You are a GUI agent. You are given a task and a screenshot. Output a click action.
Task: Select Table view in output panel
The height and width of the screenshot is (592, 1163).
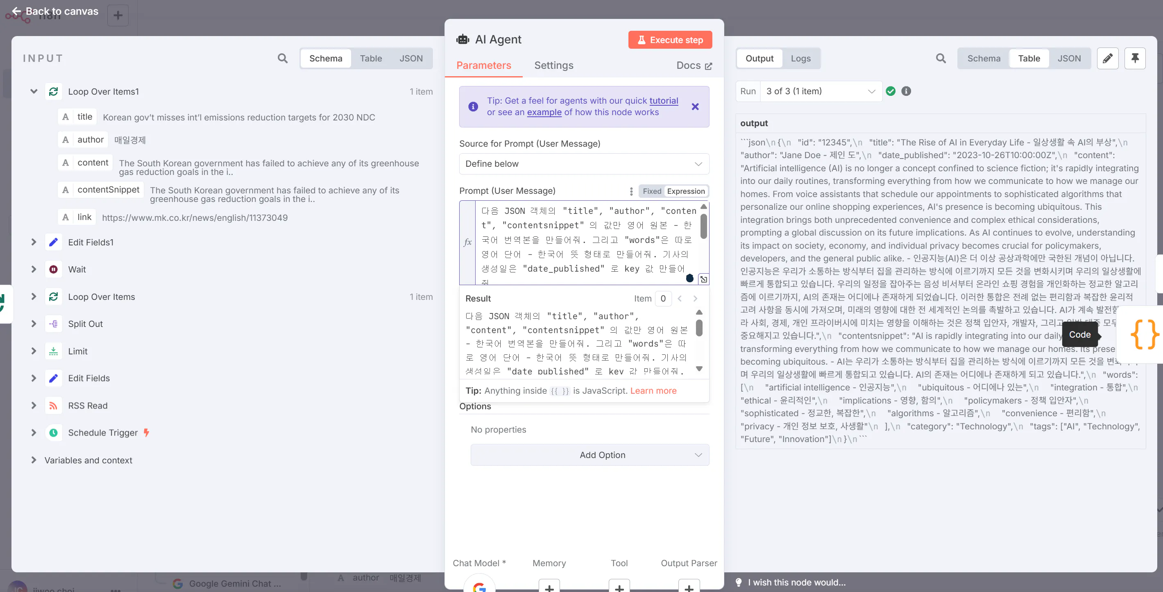(1029, 58)
